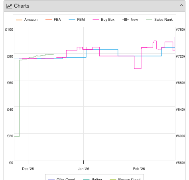Click the #600k sales rank axis label
Viewport: 189px width, 180px height.
(x=180, y=136)
